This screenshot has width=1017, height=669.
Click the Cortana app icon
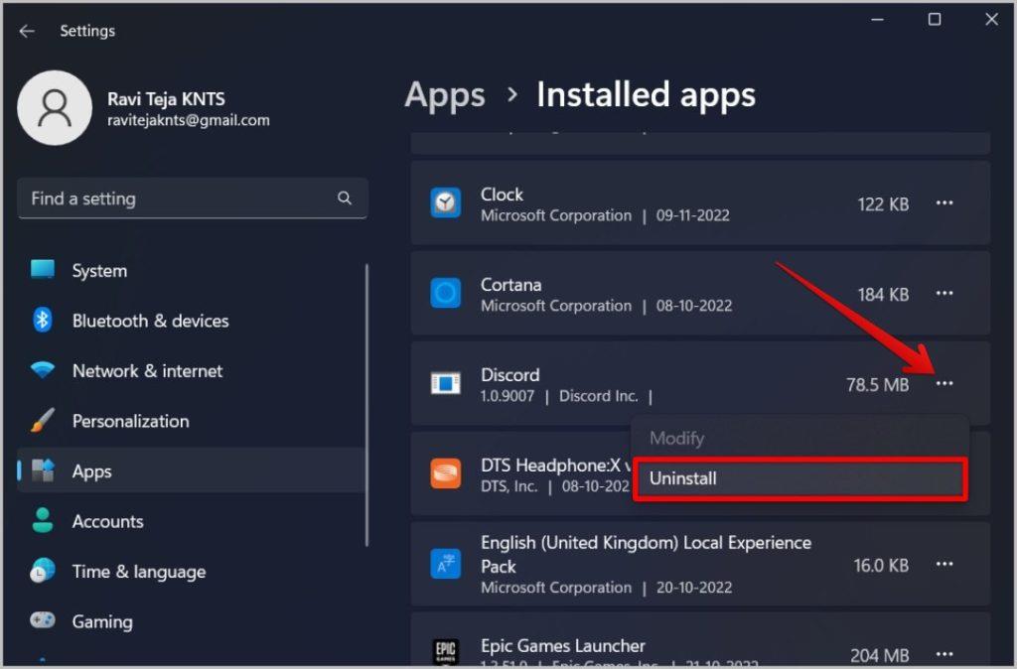(x=446, y=293)
